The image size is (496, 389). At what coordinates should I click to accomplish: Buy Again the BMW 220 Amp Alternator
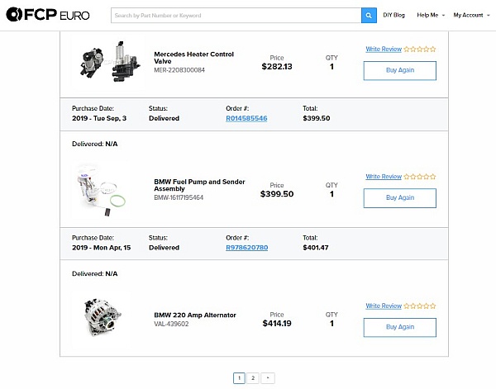[x=400, y=327]
